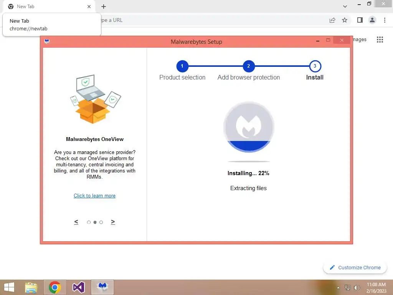
Task: Click the Product selection label
Action: 182,77
